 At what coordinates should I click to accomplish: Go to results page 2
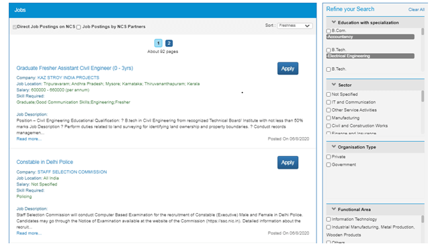tap(169, 43)
